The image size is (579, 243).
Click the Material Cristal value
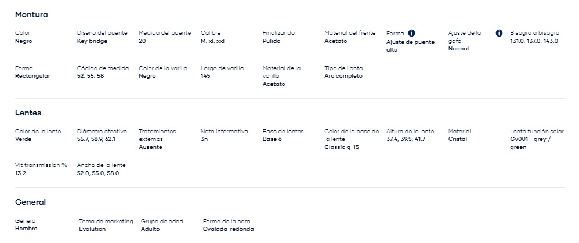458,139
